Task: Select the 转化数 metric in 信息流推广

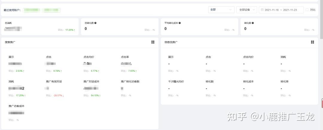Action: tap(210, 82)
